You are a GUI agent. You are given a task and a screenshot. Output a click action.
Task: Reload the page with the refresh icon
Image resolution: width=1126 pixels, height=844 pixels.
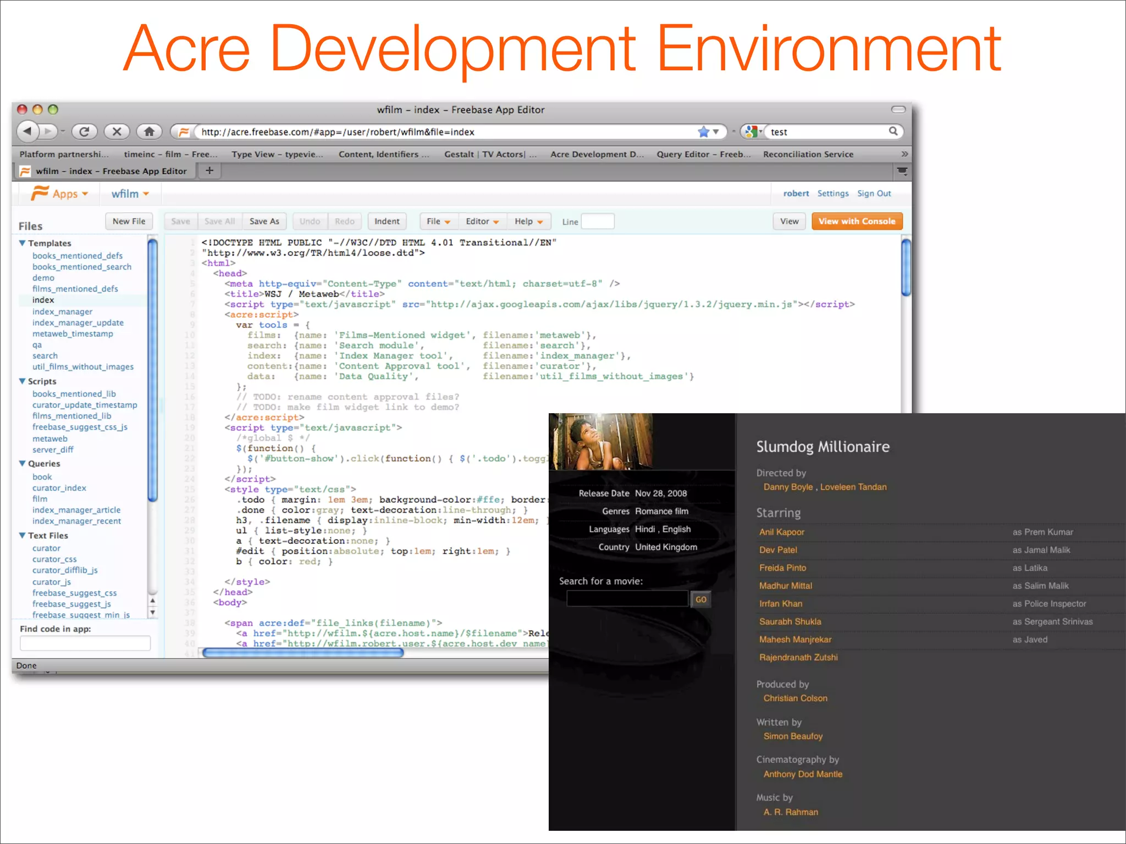[x=84, y=131]
